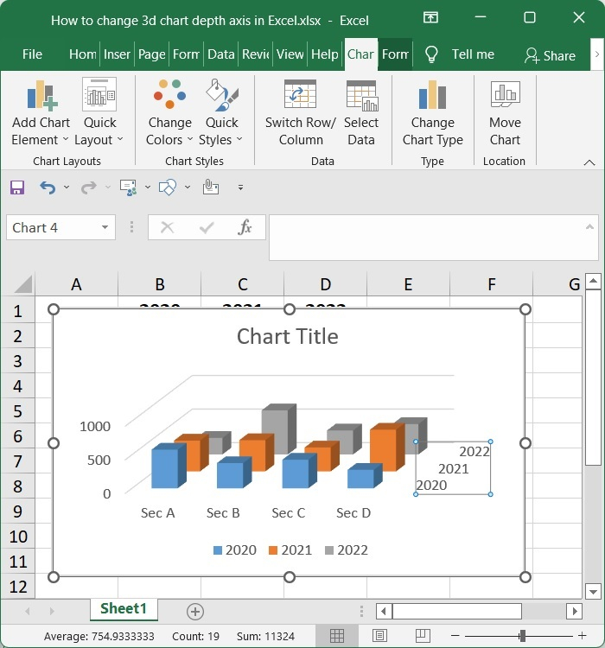Click the Chart Title text
605x648 pixels.
coord(288,336)
